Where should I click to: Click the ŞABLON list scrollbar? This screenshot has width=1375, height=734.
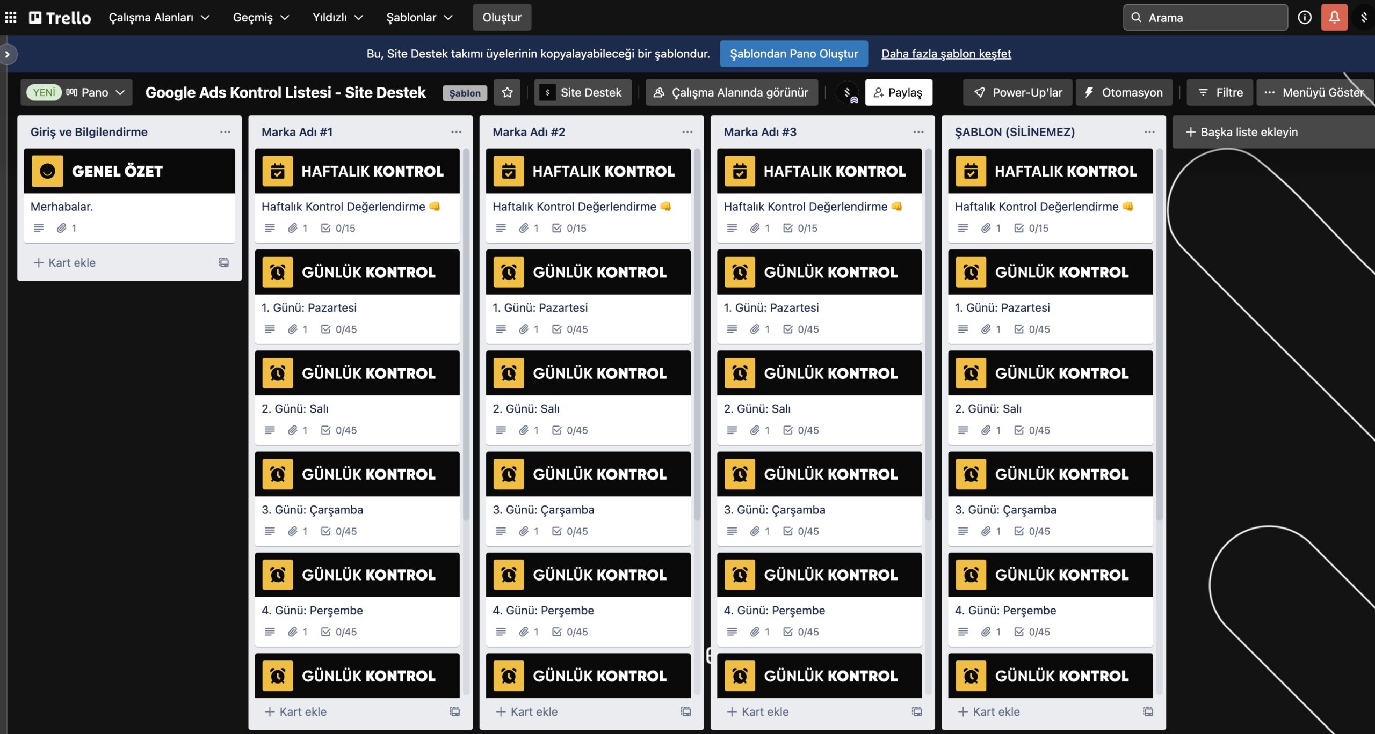point(1159,335)
